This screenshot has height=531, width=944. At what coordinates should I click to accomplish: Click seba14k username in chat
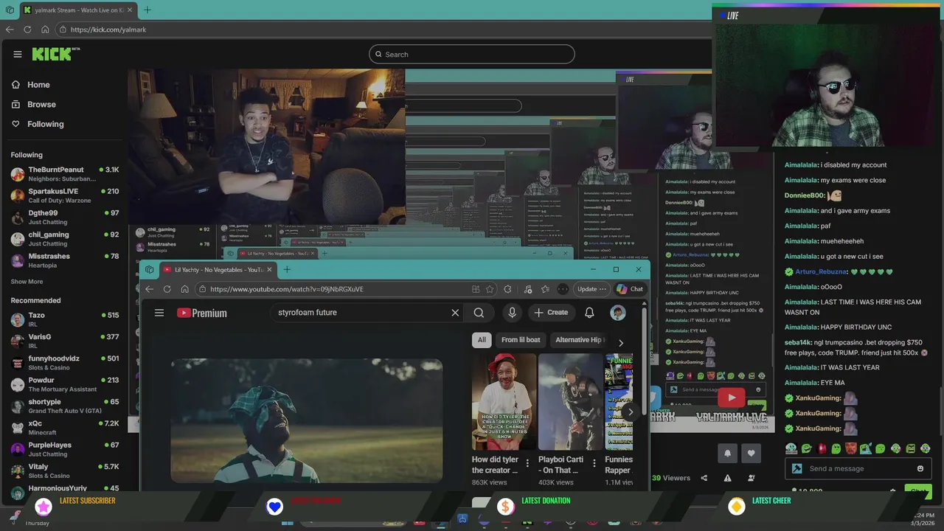(x=798, y=342)
